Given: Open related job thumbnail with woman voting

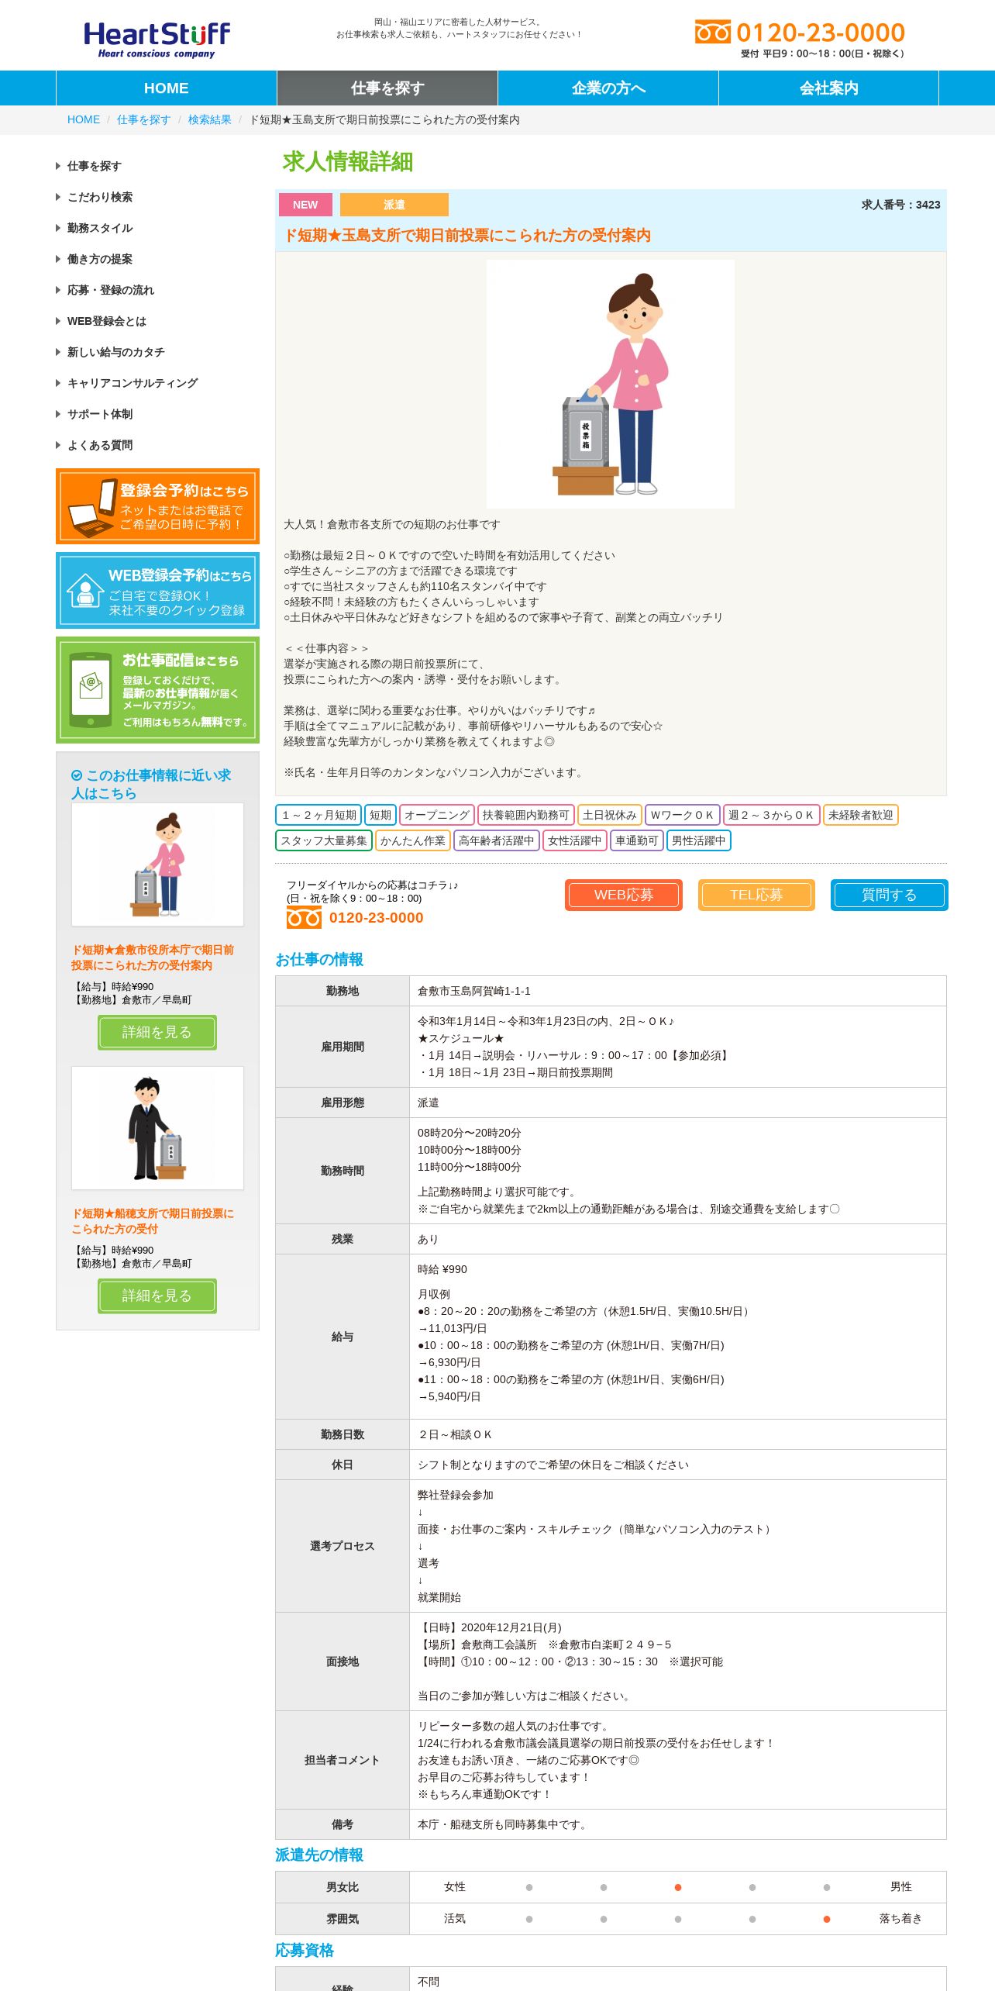Looking at the screenshot, I should tap(157, 864).
